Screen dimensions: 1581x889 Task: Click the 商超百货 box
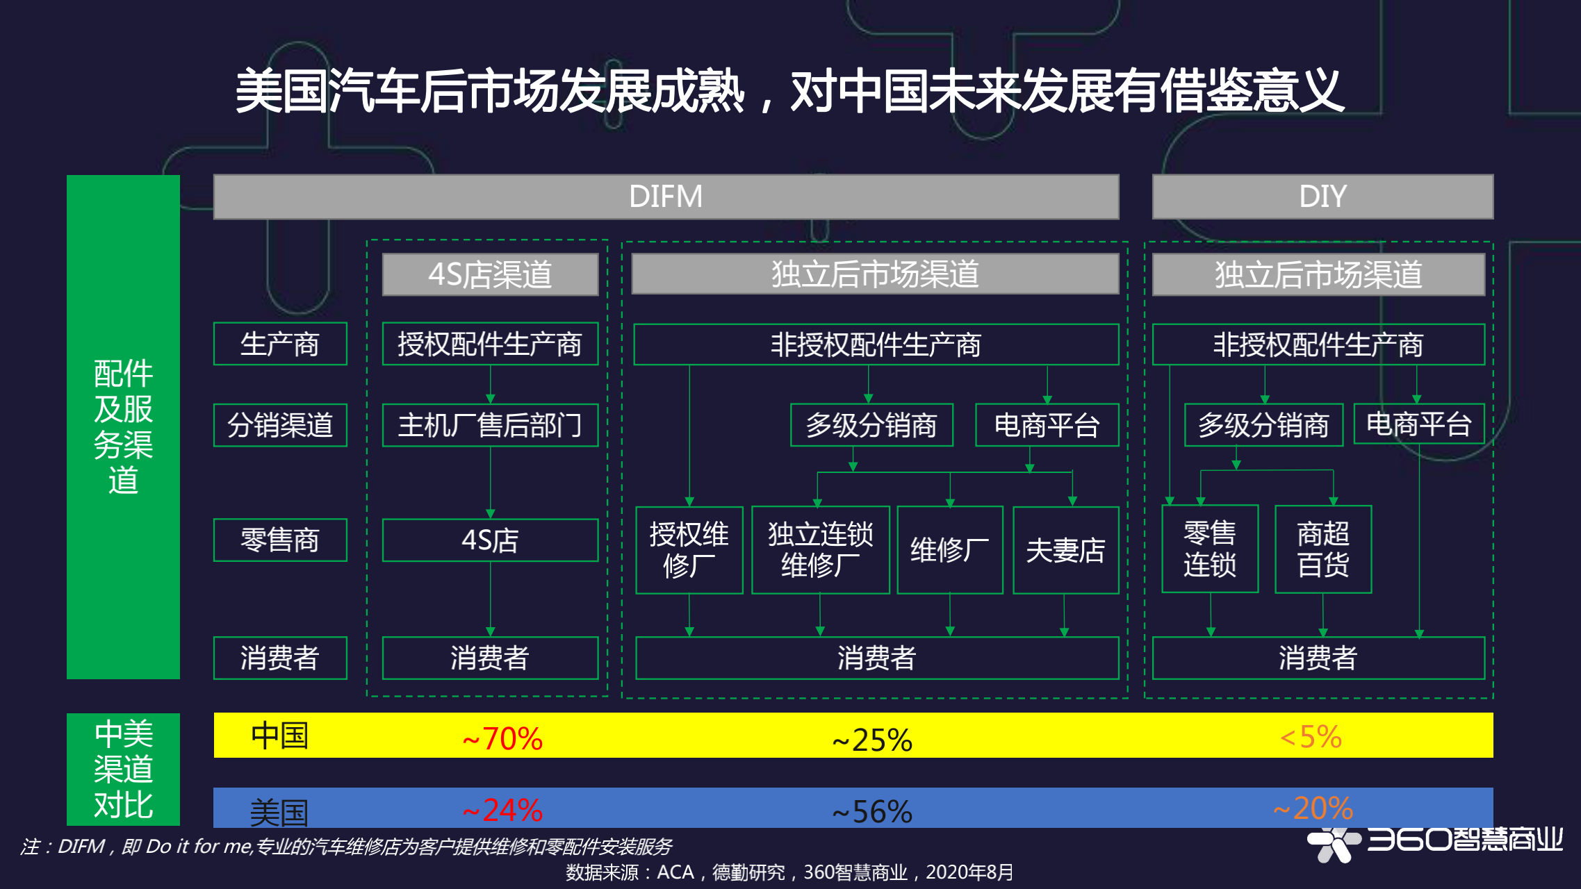tap(1322, 549)
